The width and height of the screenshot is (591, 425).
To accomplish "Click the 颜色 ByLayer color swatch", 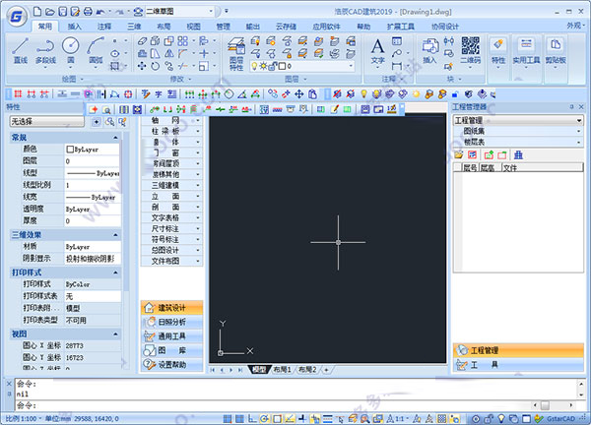I will coord(70,150).
